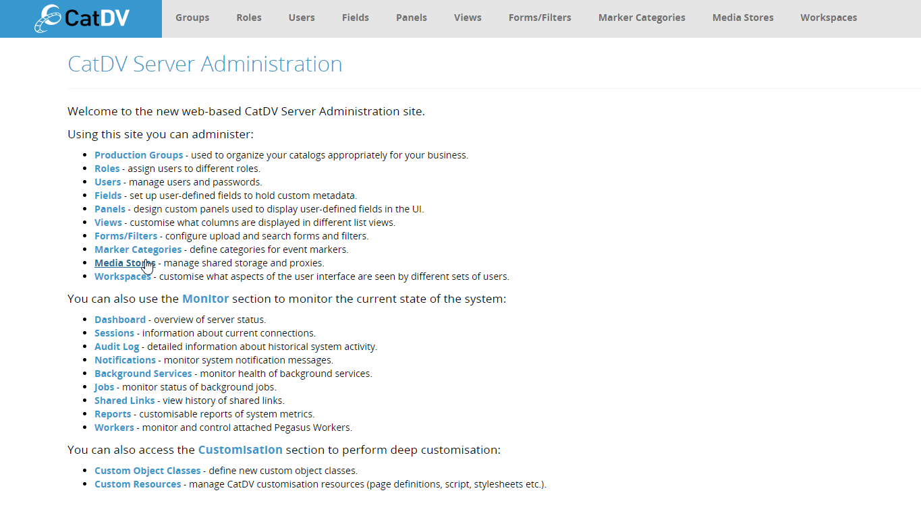Screen dimensions: 921x530
Task: Click text 'view history of shared links.'
Action: click(x=223, y=401)
